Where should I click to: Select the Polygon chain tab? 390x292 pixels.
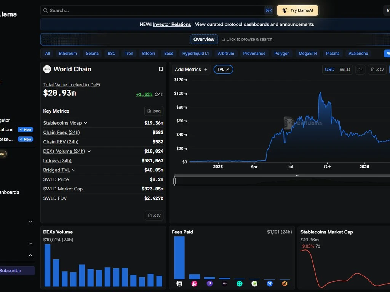pyautogui.click(x=282, y=53)
